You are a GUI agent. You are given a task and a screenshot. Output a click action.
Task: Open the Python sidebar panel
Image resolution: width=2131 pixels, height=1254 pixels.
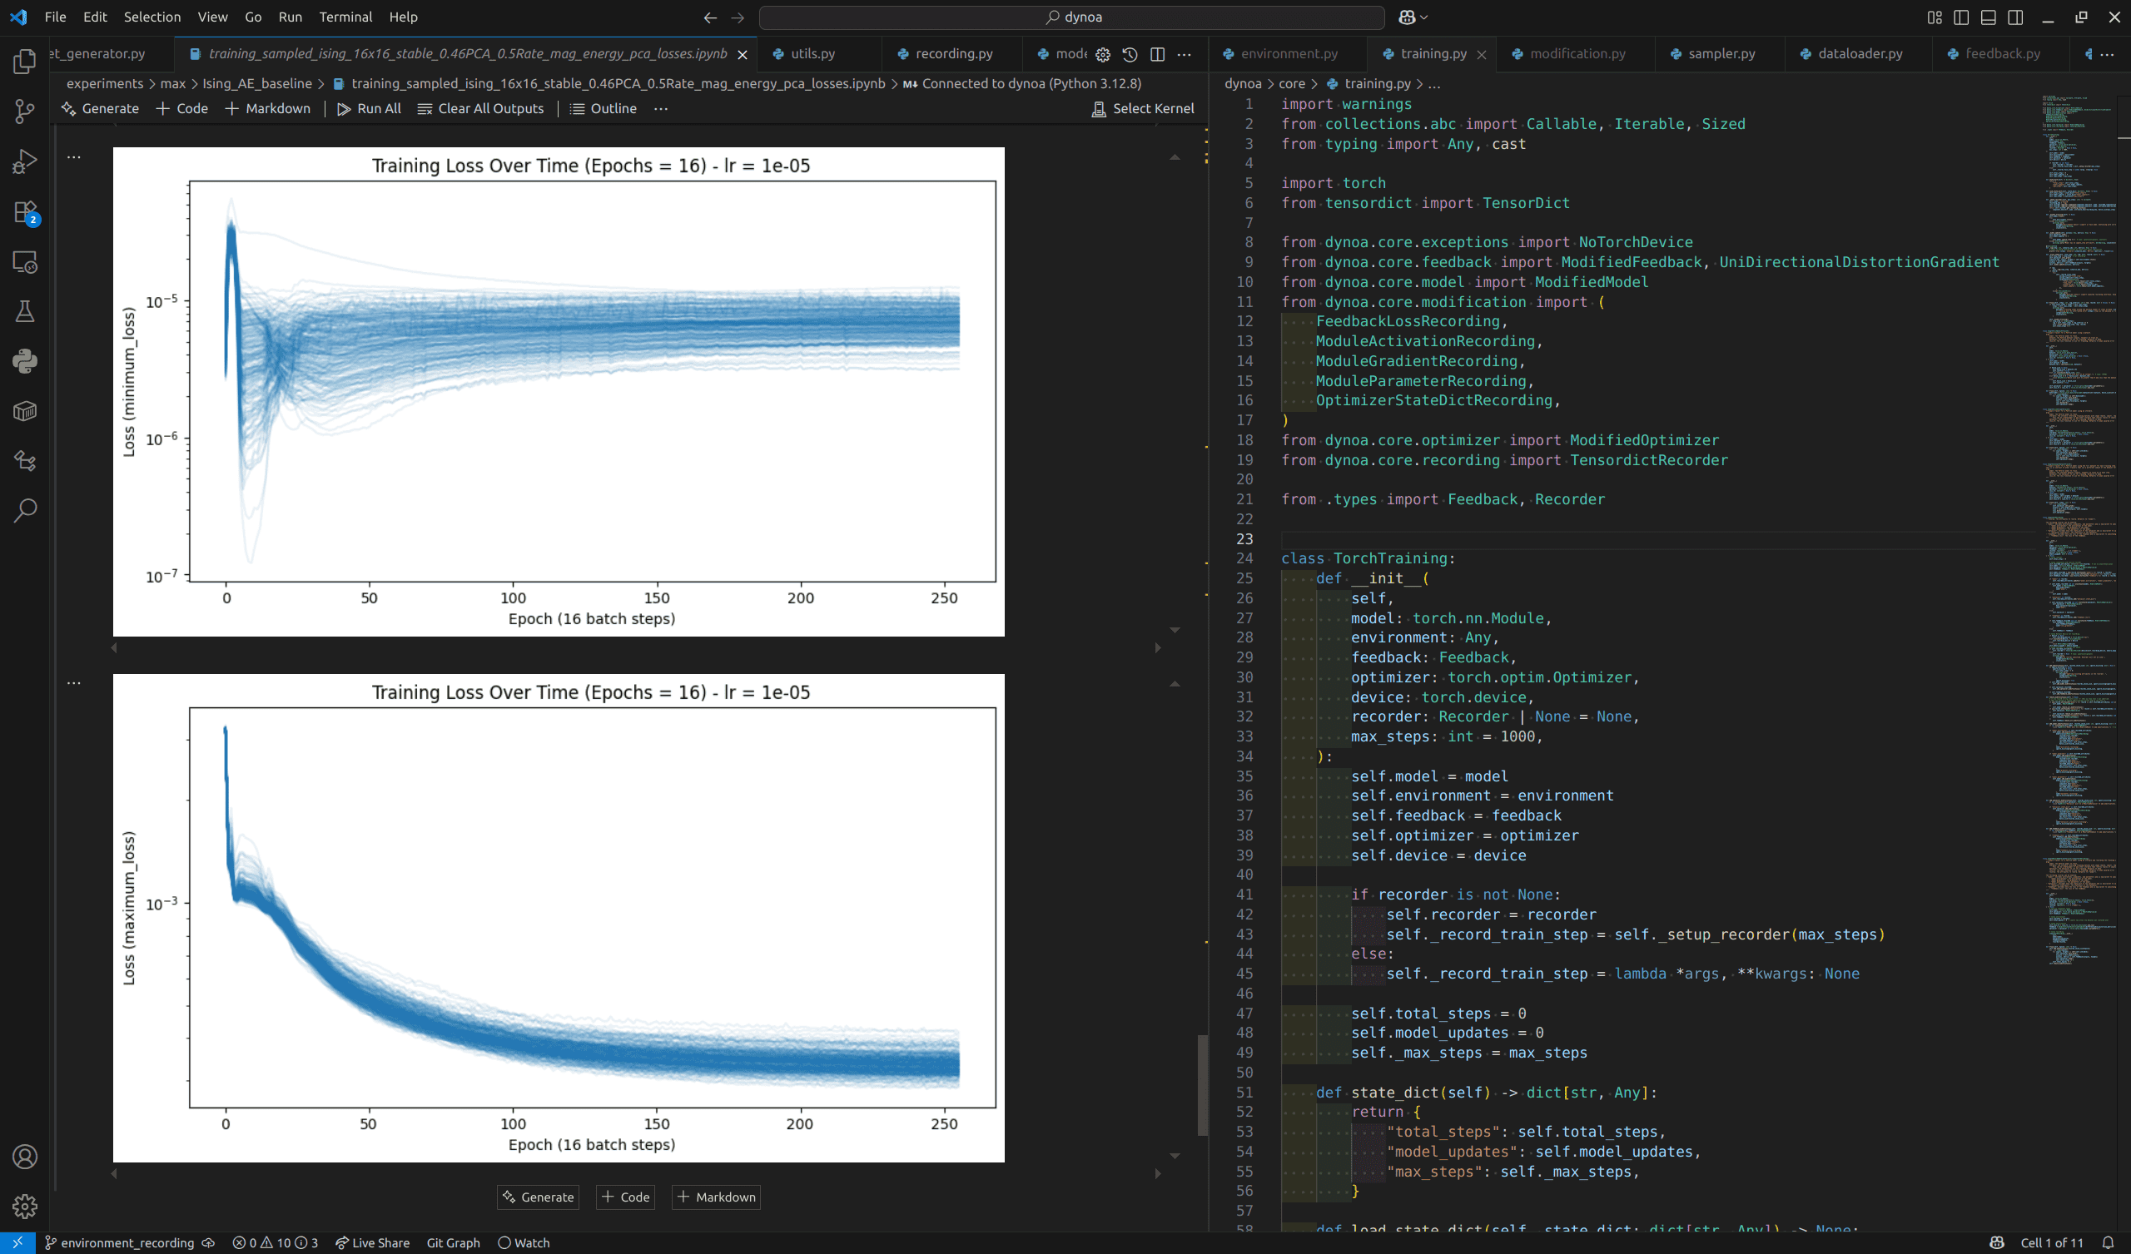24,361
